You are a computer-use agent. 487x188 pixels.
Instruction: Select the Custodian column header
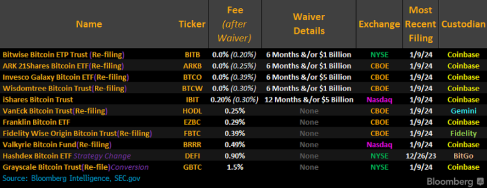pos(463,24)
